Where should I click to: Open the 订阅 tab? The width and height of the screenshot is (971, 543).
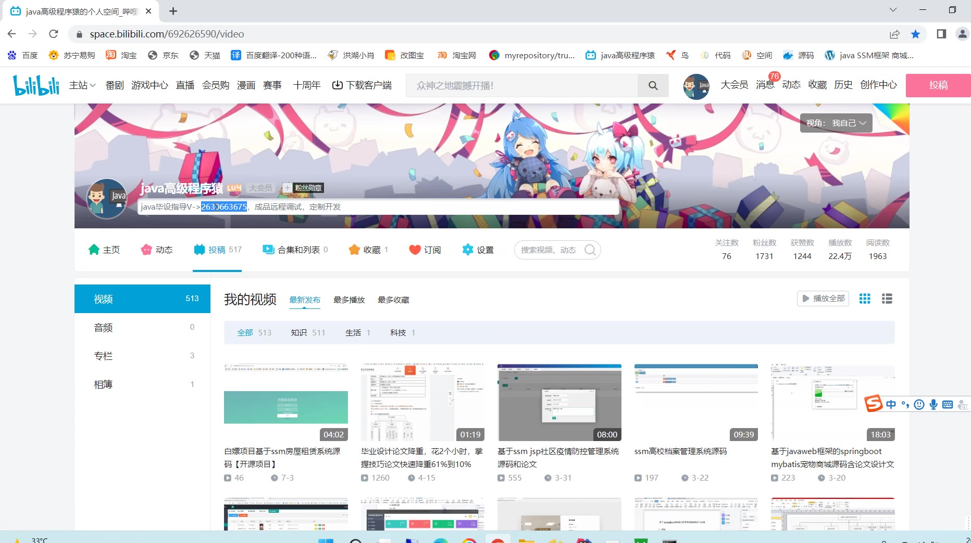click(x=425, y=250)
